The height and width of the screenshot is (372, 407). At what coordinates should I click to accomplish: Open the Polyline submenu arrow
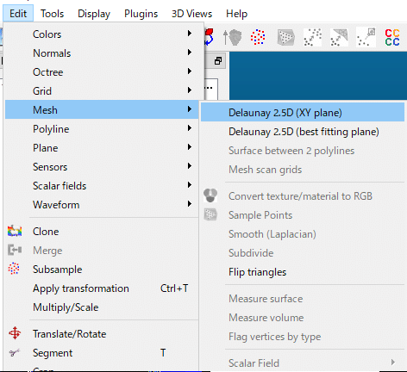(x=190, y=128)
